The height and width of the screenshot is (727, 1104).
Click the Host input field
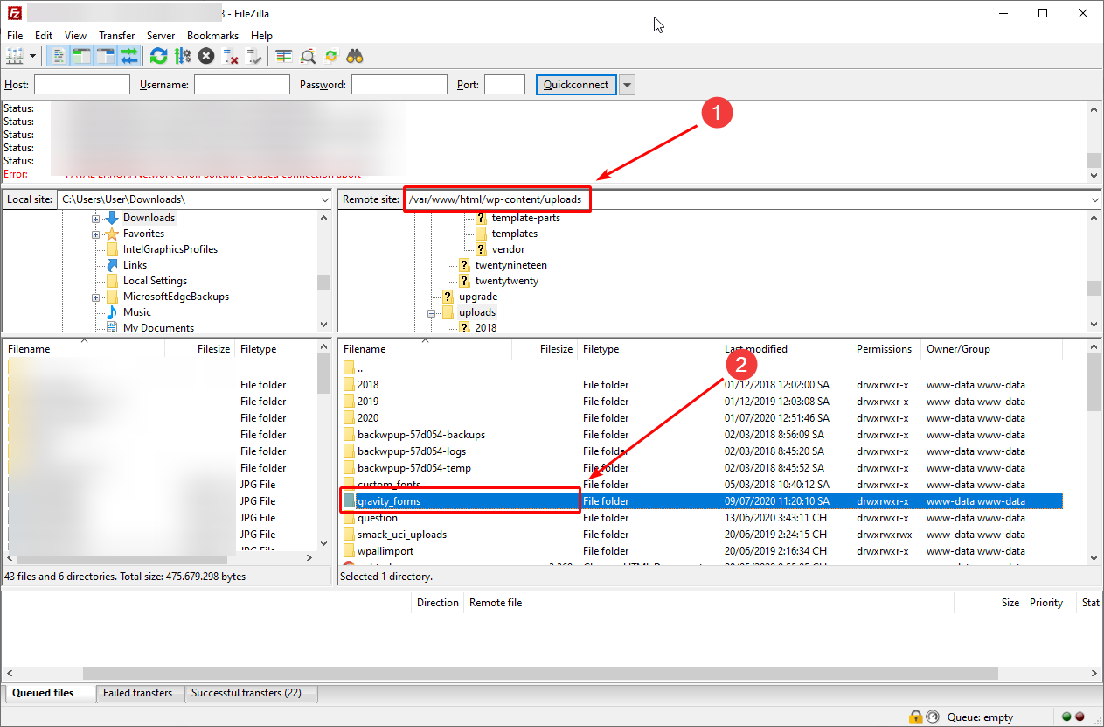81,85
